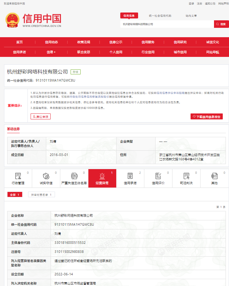Open 信用研究 menu item
Screen dimensions: 229x286
[180, 42]
